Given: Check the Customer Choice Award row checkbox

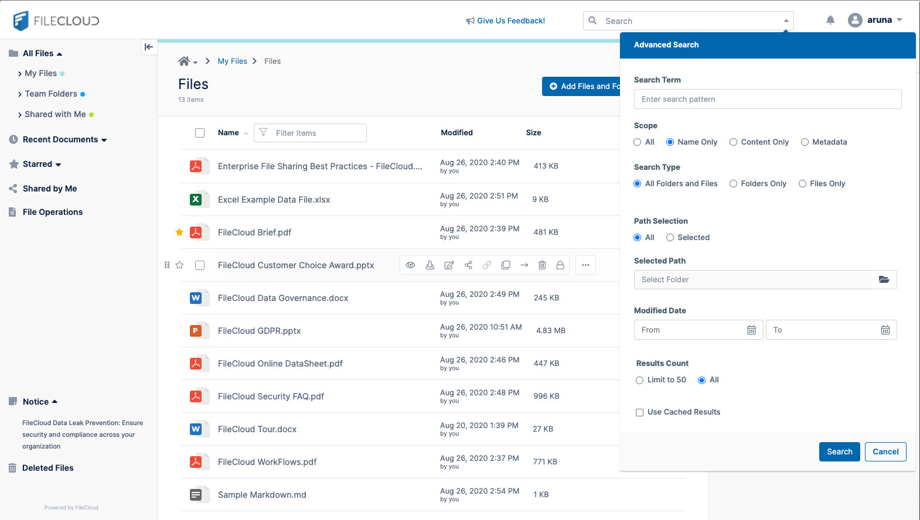Looking at the screenshot, I should [200, 265].
